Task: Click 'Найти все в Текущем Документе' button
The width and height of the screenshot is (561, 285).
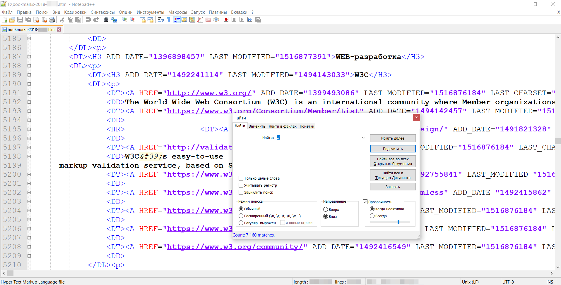Action: (393, 175)
